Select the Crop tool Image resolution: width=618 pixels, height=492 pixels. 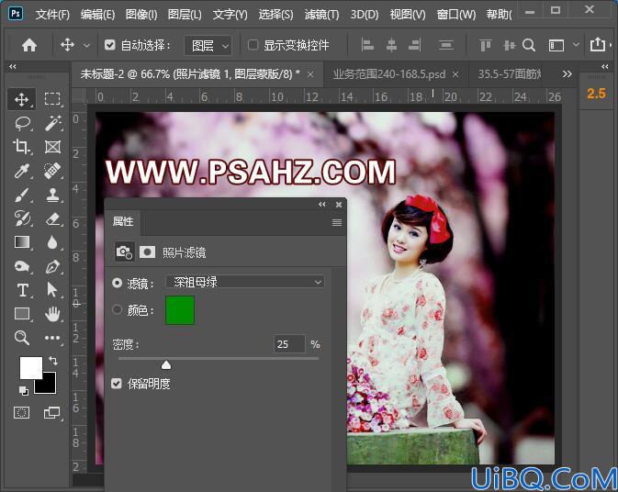[21, 147]
